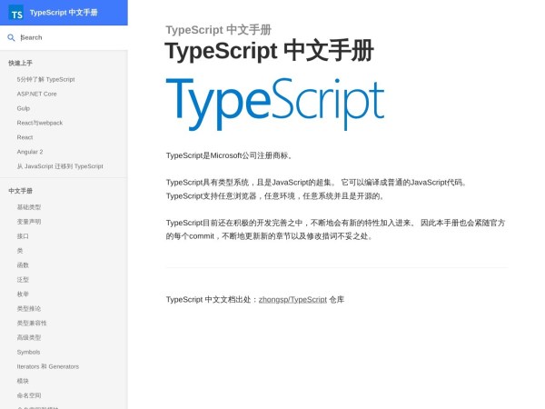Open the Gulp quick start page
Image resolution: width=545 pixels, height=409 pixels.
(24, 108)
